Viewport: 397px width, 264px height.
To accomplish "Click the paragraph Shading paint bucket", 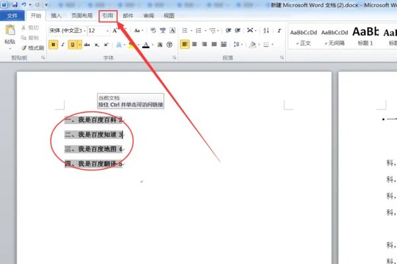I will (253, 45).
